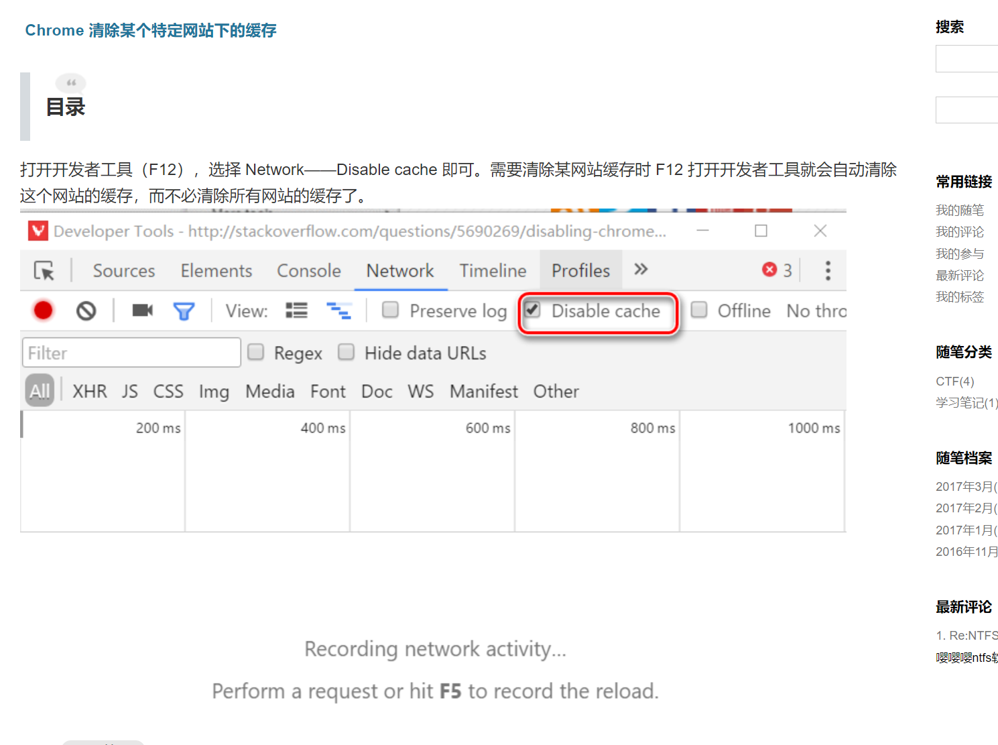Open the CTF(4) category link
The image size is (998, 745).
[955, 382]
